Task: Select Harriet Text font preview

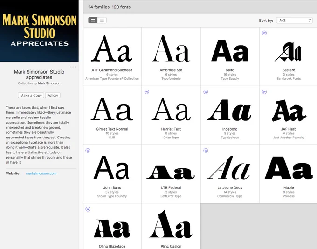Action: click(171, 109)
